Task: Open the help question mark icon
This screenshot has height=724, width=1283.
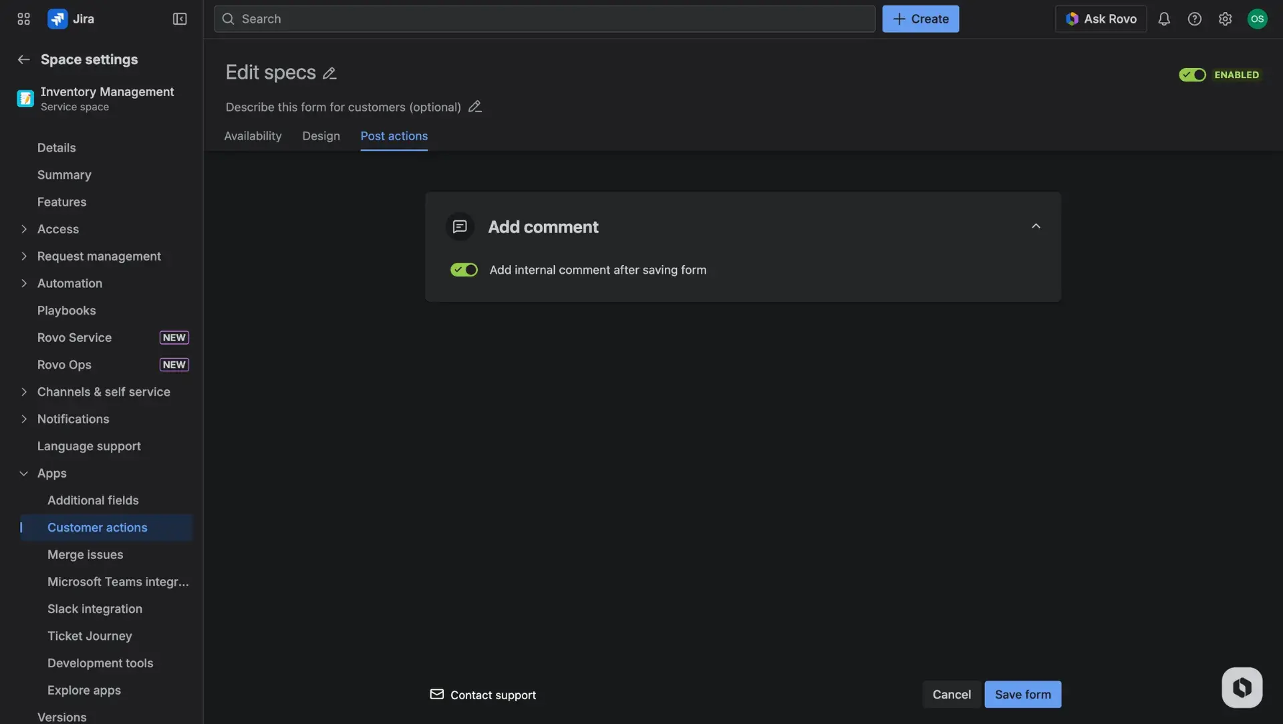Action: (x=1195, y=19)
